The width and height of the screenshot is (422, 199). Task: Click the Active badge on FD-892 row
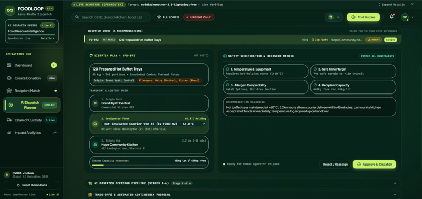[391, 40]
